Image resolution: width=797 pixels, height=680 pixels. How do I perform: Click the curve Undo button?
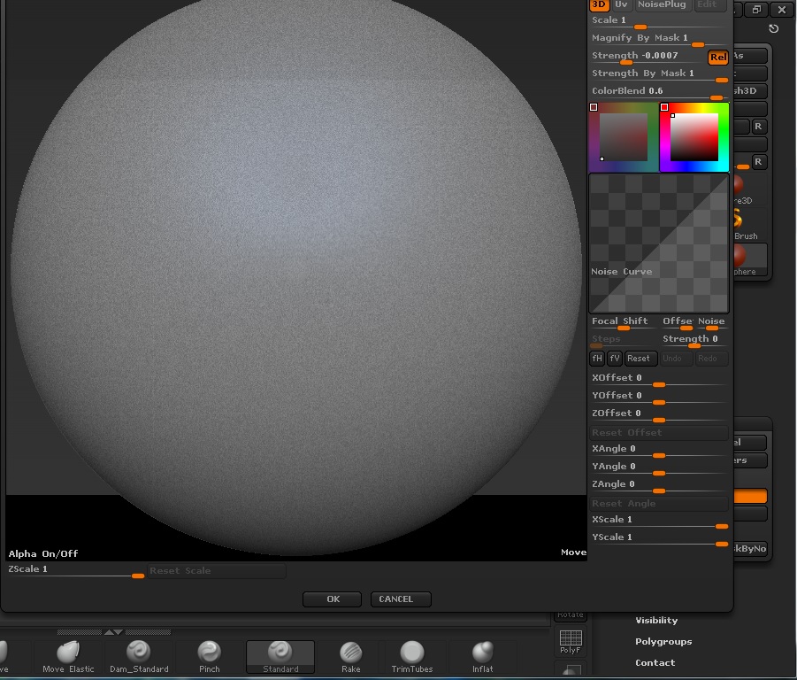(676, 358)
